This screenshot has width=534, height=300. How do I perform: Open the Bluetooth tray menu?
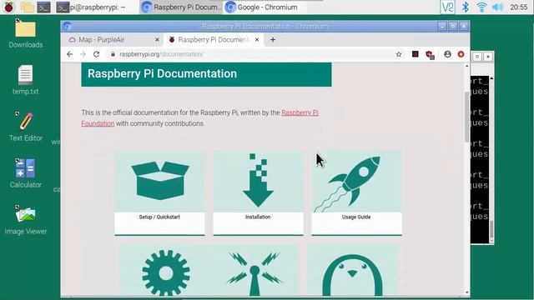coord(466,7)
